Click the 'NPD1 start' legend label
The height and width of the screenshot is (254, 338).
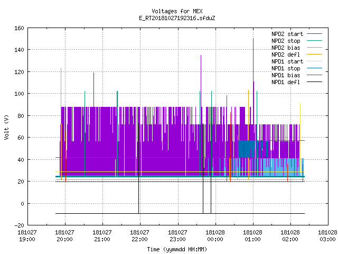pyautogui.click(x=287, y=61)
